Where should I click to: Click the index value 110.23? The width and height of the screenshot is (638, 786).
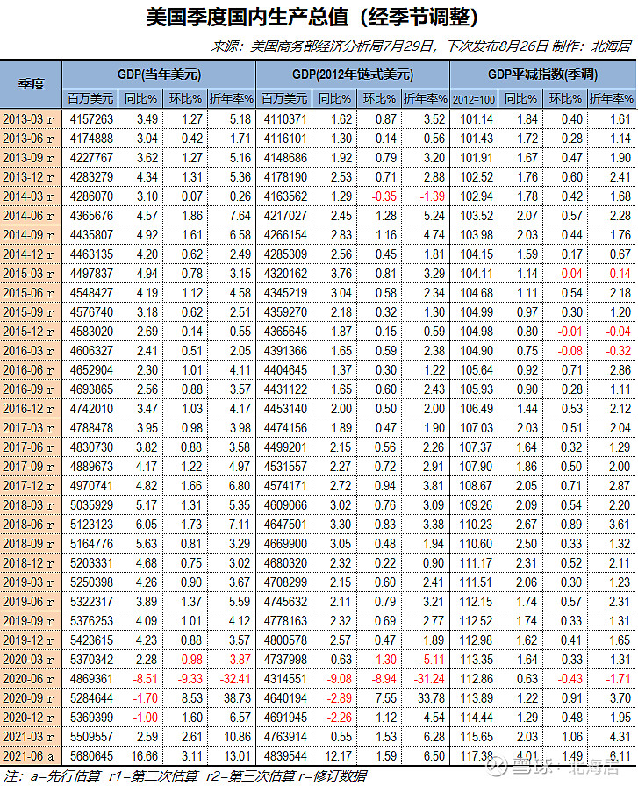476,525
